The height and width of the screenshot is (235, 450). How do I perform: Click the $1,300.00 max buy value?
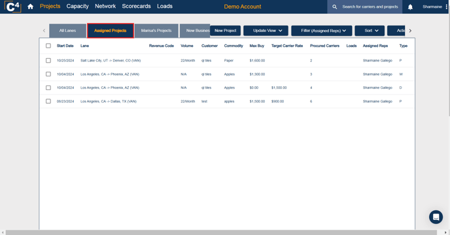tap(257, 74)
